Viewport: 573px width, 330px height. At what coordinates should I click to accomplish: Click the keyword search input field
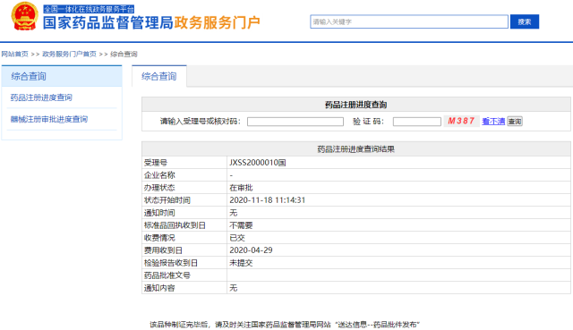pos(409,21)
